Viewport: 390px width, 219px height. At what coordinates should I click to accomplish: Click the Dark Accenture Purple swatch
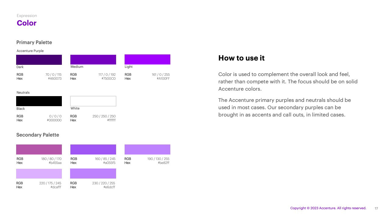click(x=39, y=60)
